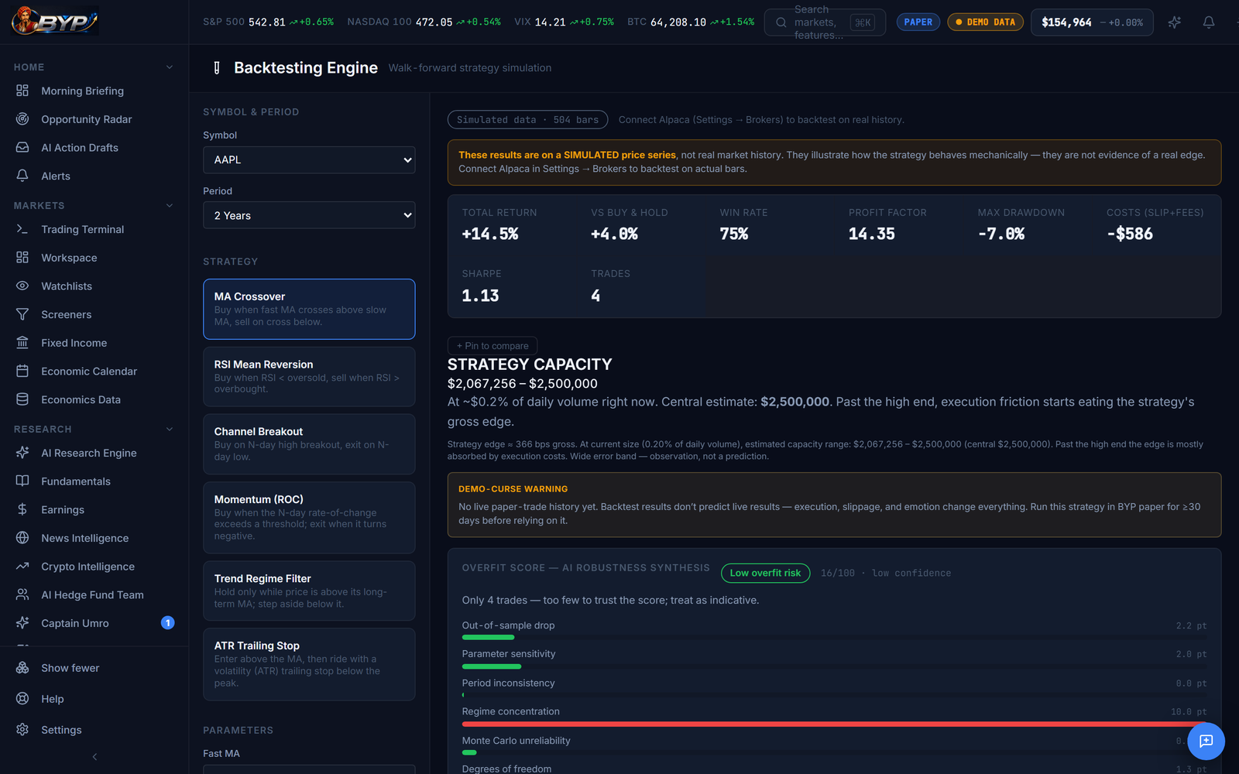Click the BYP logo
Viewport: 1239px width, 774px height.
55,22
